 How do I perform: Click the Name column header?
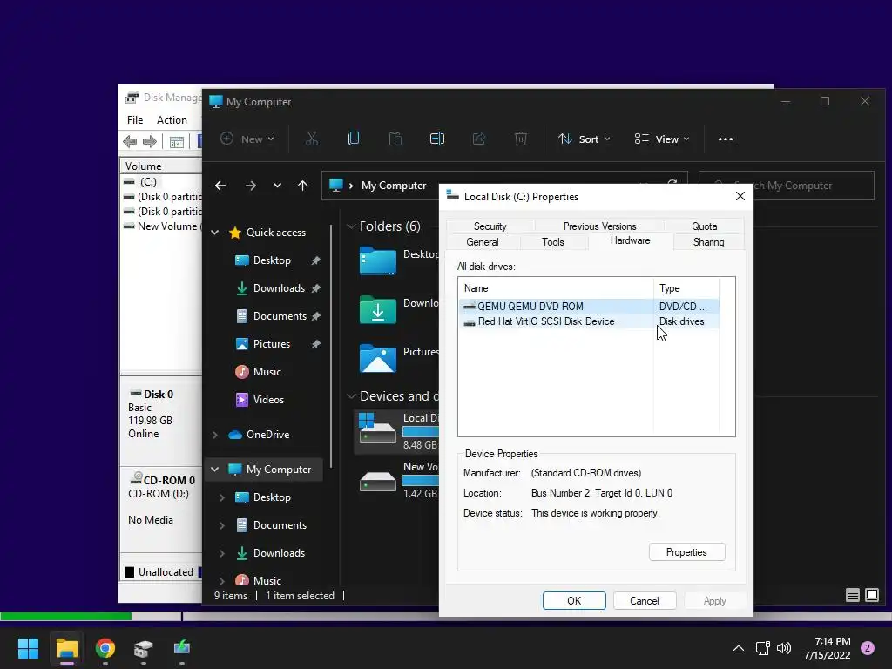[x=556, y=288]
